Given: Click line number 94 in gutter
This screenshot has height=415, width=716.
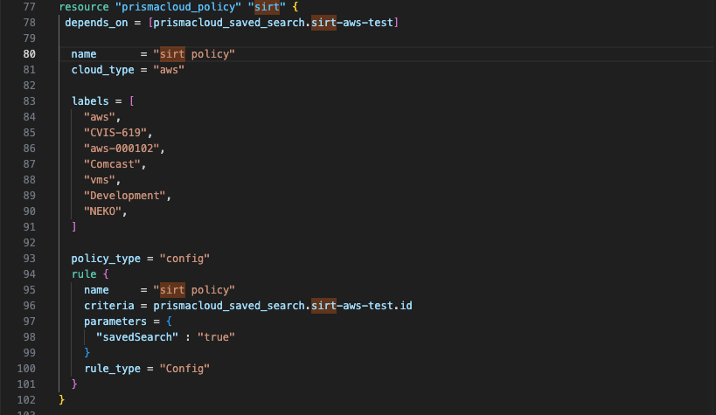Looking at the screenshot, I should pyautogui.click(x=29, y=274).
